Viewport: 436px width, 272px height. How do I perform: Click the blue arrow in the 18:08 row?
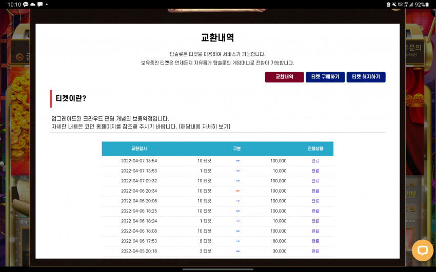[237, 231]
